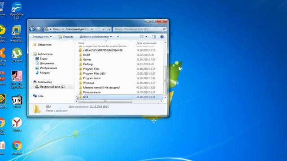This screenshot has height=161, width=287.
Task: Open the view options dropdown arrow
Action: tap(147, 37)
